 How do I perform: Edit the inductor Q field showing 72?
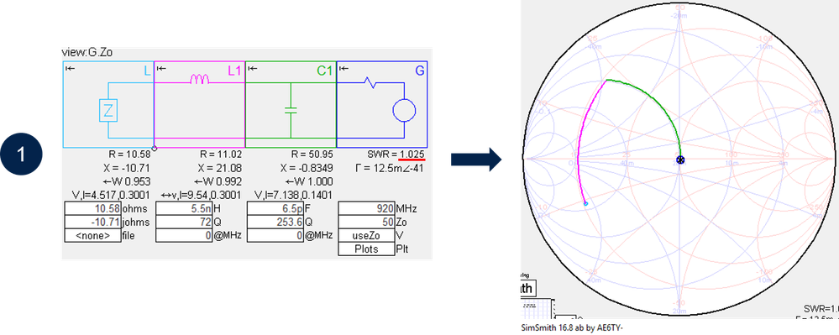[x=185, y=222]
